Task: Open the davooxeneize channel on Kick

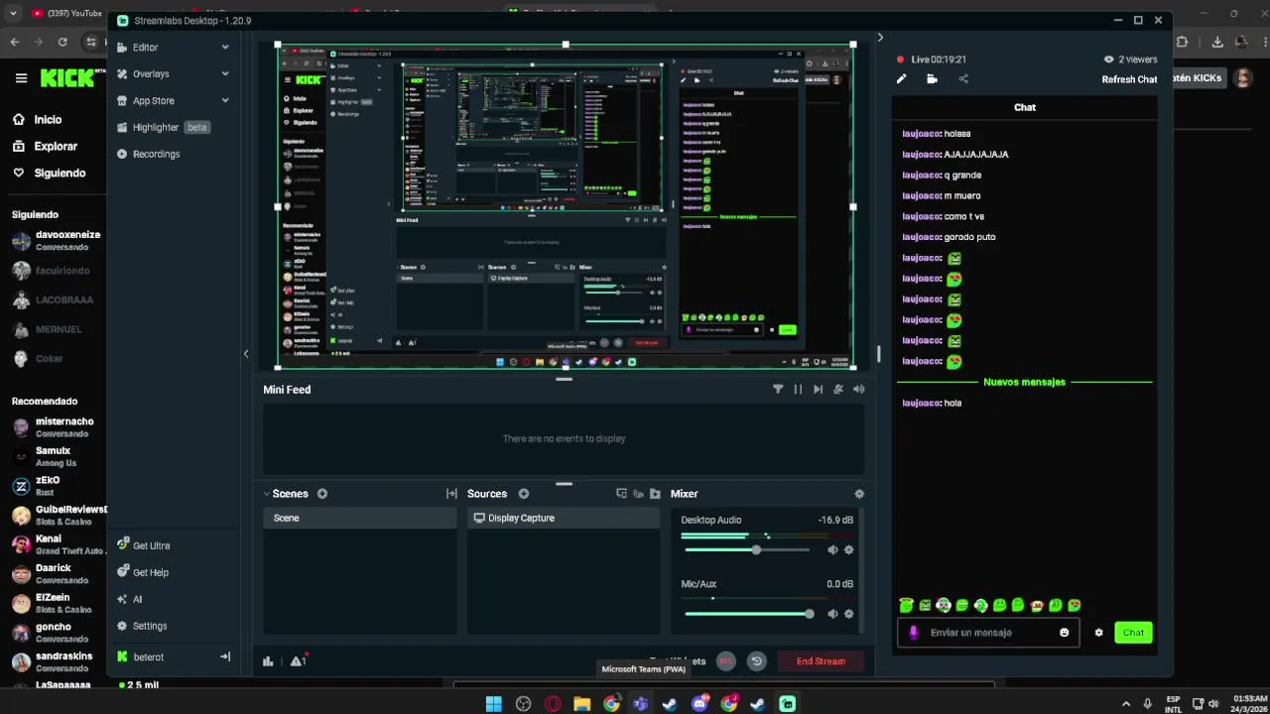Action: [x=57, y=241]
